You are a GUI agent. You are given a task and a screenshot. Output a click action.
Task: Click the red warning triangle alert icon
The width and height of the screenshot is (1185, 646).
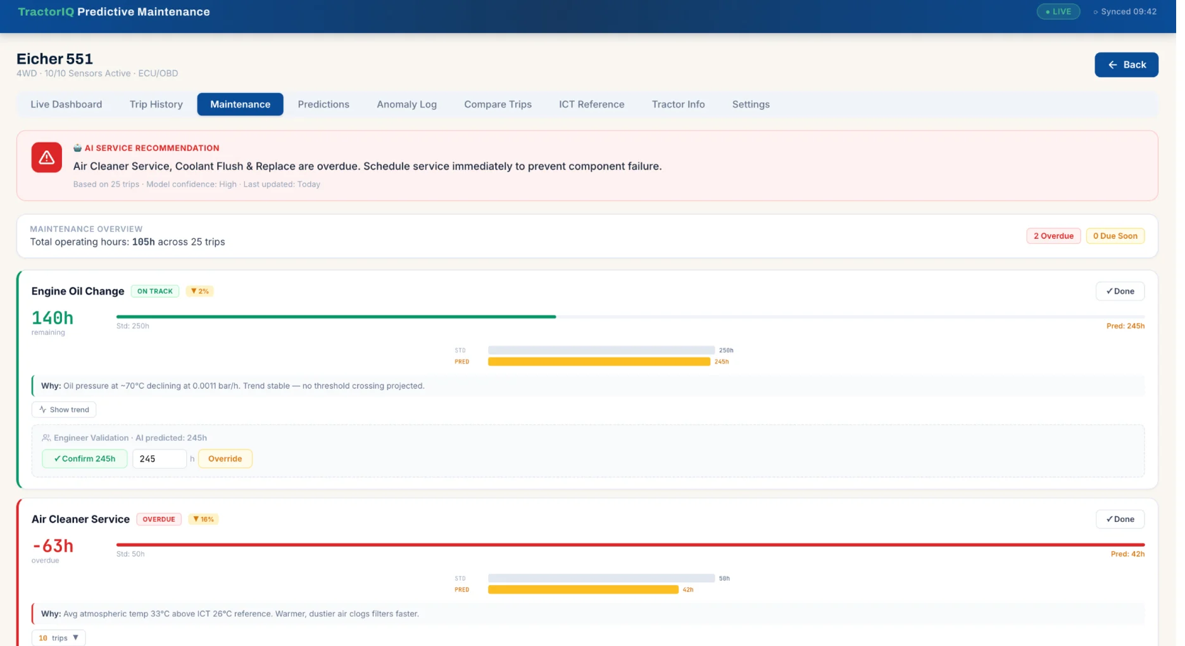(x=47, y=158)
